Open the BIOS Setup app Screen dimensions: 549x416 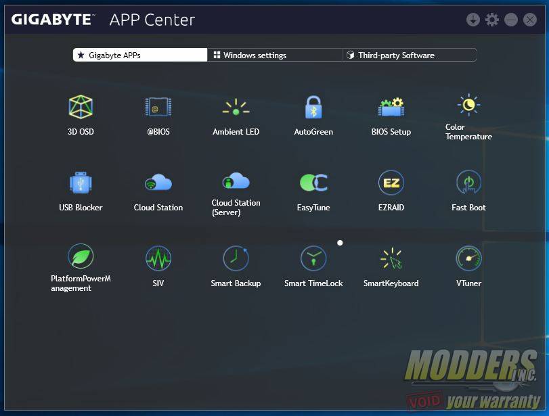[391, 107]
